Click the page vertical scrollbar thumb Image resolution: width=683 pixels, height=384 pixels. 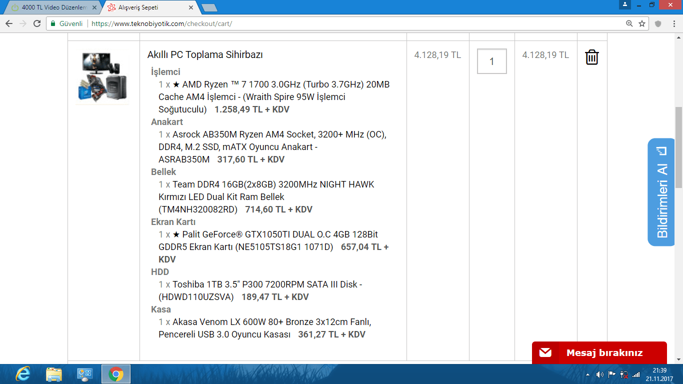(x=678, y=147)
